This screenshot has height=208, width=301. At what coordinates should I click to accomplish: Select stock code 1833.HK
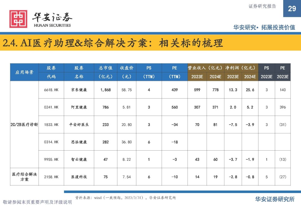(51, 125)
